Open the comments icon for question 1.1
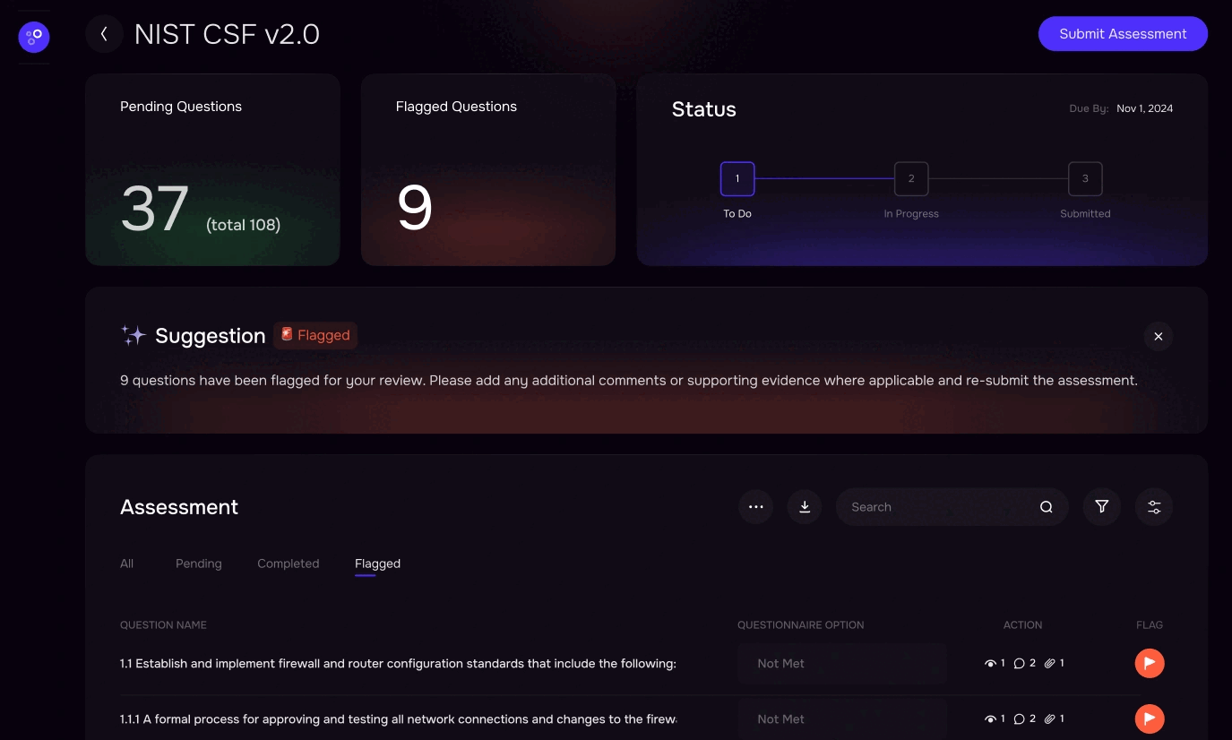Screen dimensions: 1232x740 tap(1019, 664)
